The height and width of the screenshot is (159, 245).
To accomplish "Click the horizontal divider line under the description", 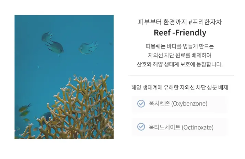I will pyautogui.click(x=181, y=75).
